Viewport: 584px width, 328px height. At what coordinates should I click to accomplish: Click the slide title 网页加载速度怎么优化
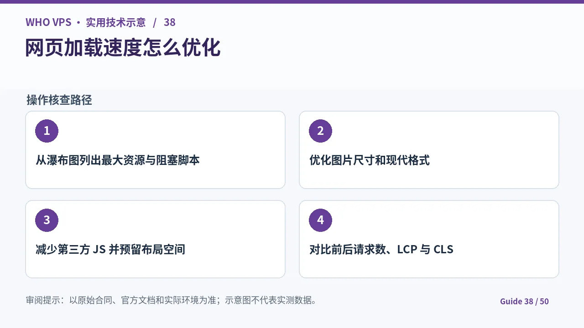click(x=123, y=48)
